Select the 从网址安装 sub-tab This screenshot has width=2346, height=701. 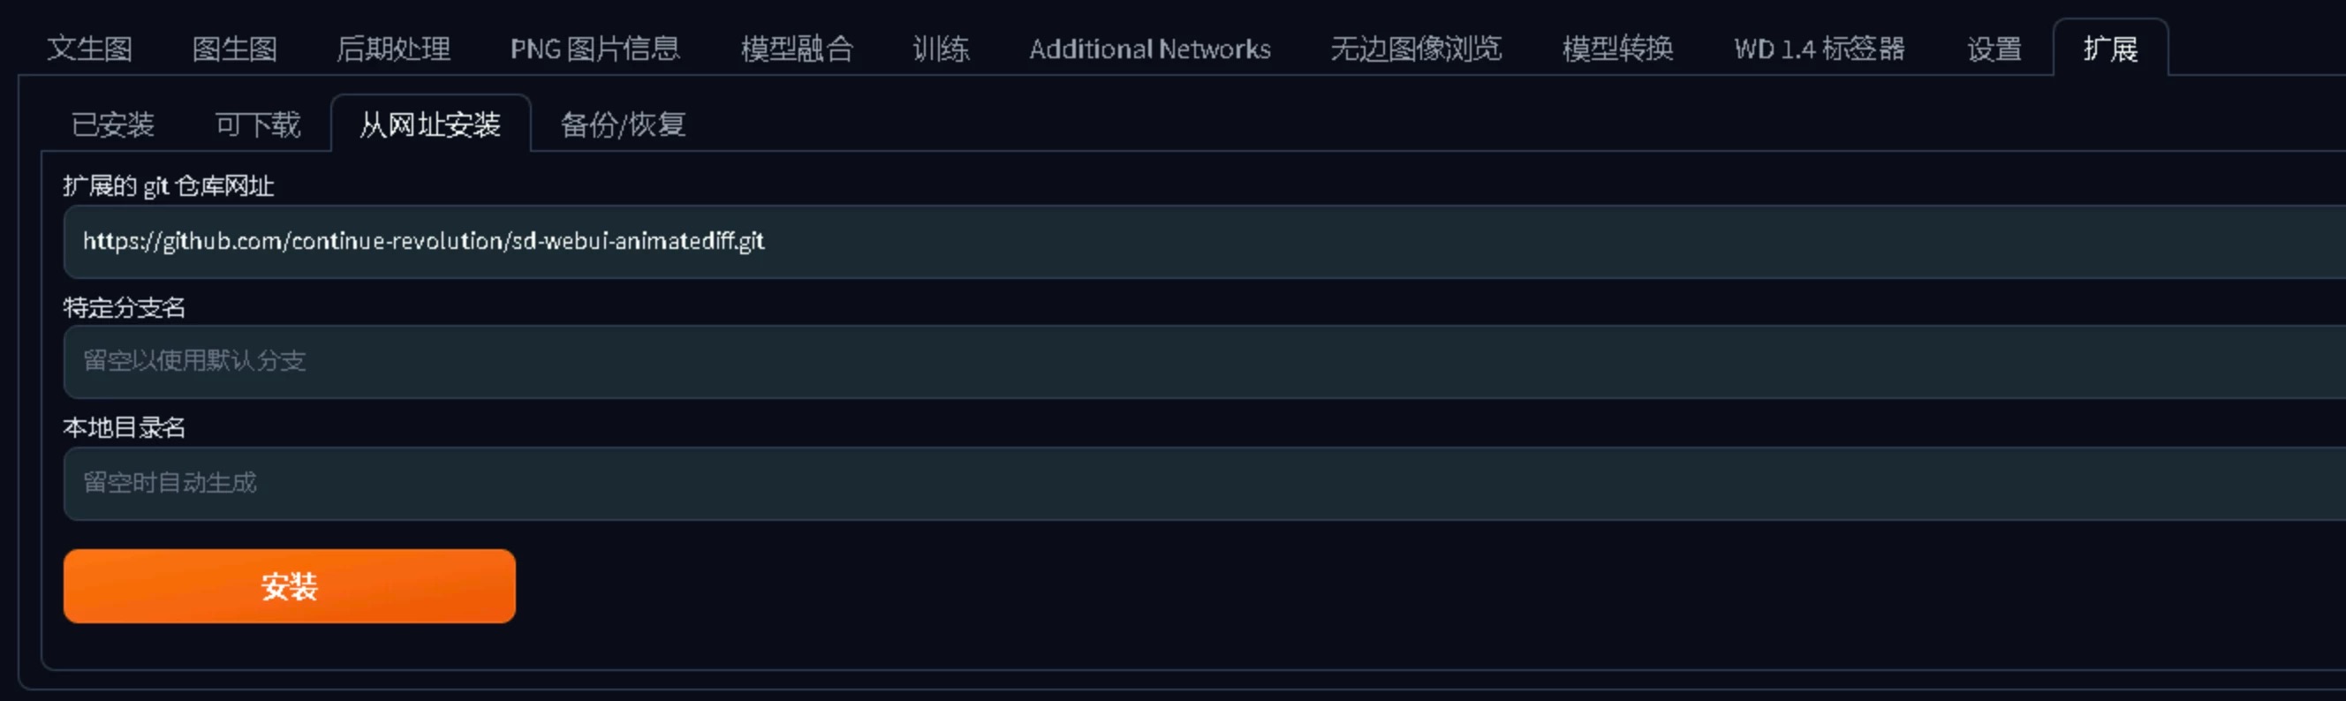tap(430, 124)
